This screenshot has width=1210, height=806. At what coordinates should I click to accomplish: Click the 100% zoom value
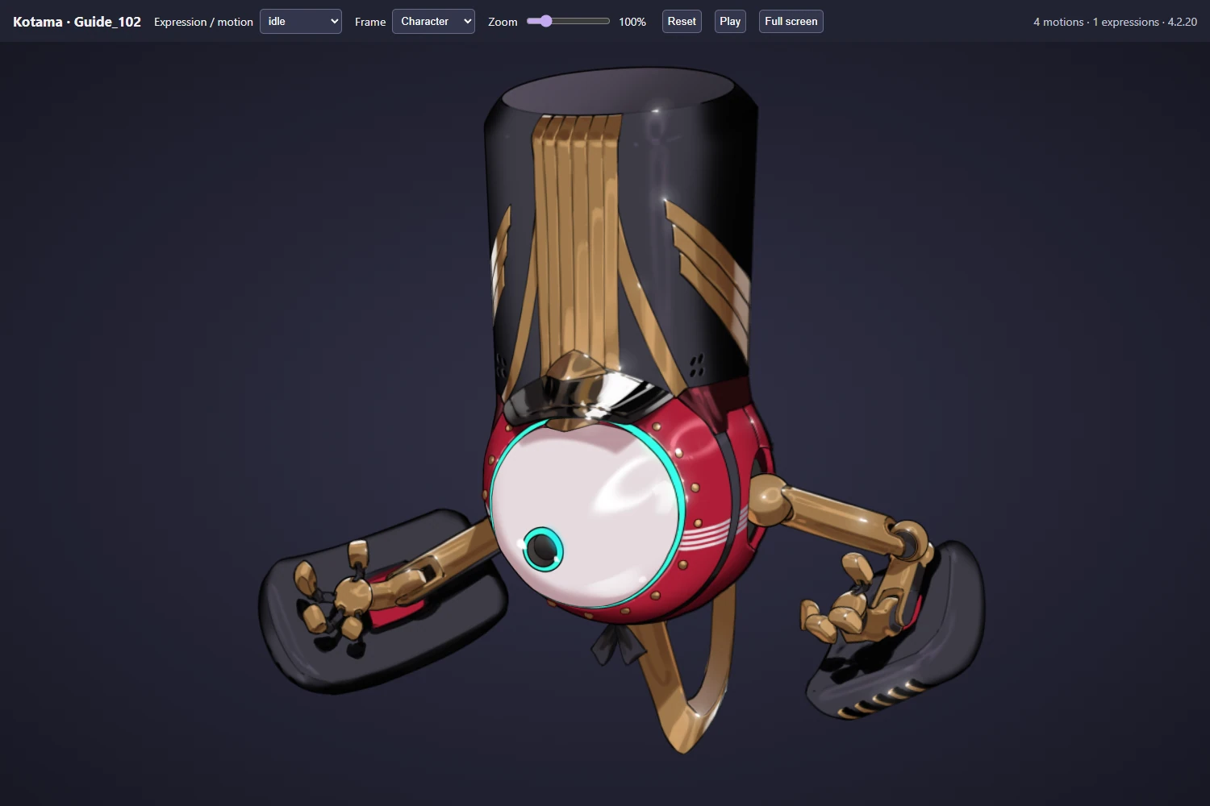632,22
